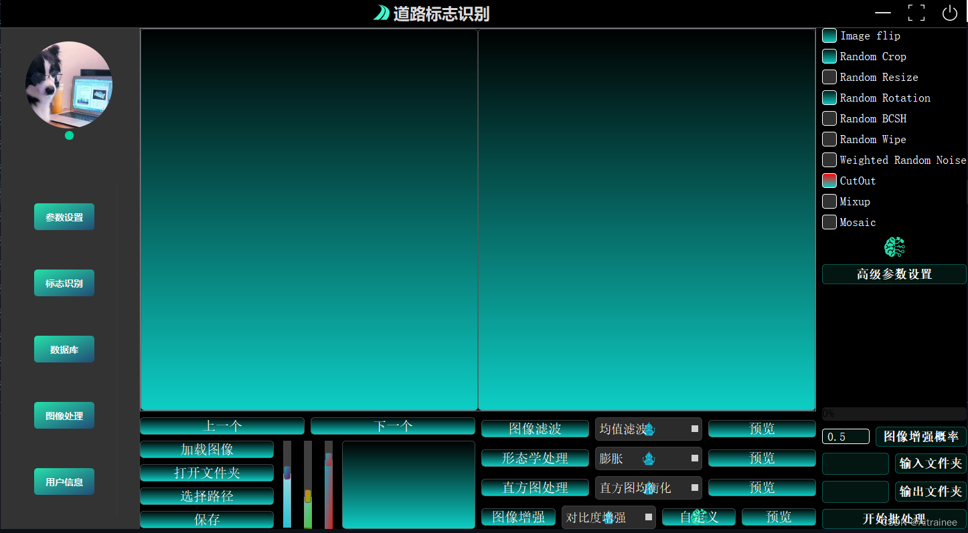Image resolution: width=968 pixels, height=533 pixels.
Task: Click 预览 next to 自定义
Action: [779, 517]
